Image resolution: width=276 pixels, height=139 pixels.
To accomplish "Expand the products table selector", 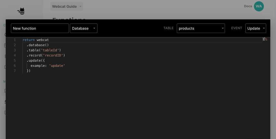I will coord(200,29).
